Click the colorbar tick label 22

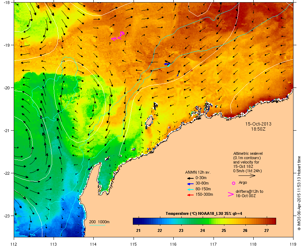pos(160,230)
